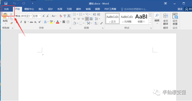Image resolution: width=192 pixels, height=101 pixels.
Task: Toggle subscript x₂ formatting
Action: [x=36, y=22]
